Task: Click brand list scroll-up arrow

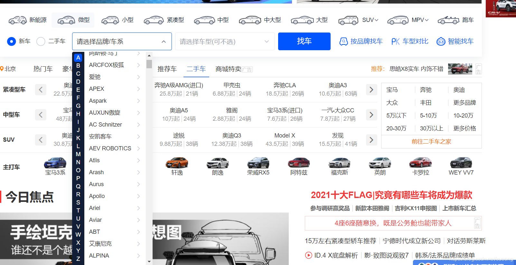Action: [149, 56]
